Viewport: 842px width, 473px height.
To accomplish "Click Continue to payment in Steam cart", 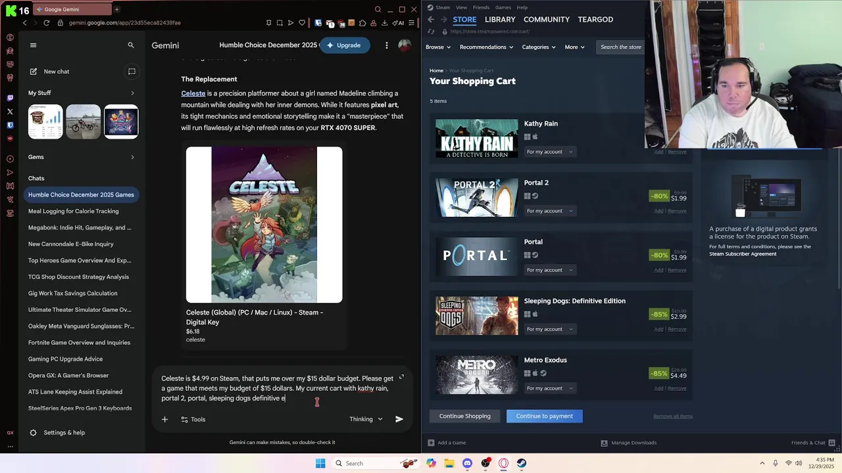I will (x=544, y=416).
